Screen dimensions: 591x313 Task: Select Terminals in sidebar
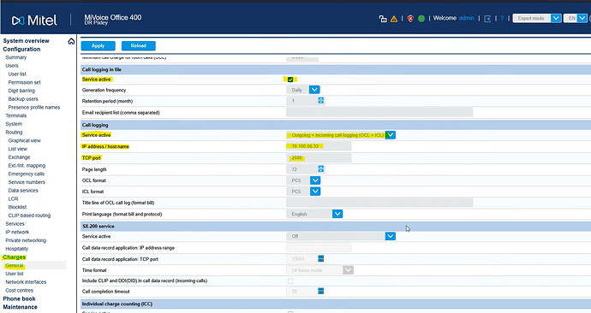pos(15,115)
